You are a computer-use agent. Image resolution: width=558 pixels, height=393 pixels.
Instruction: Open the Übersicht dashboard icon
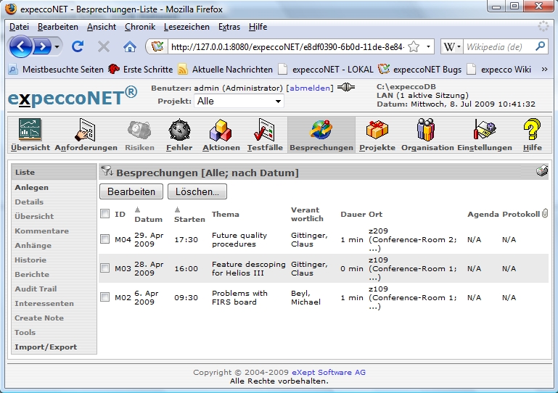click(30, 131)
